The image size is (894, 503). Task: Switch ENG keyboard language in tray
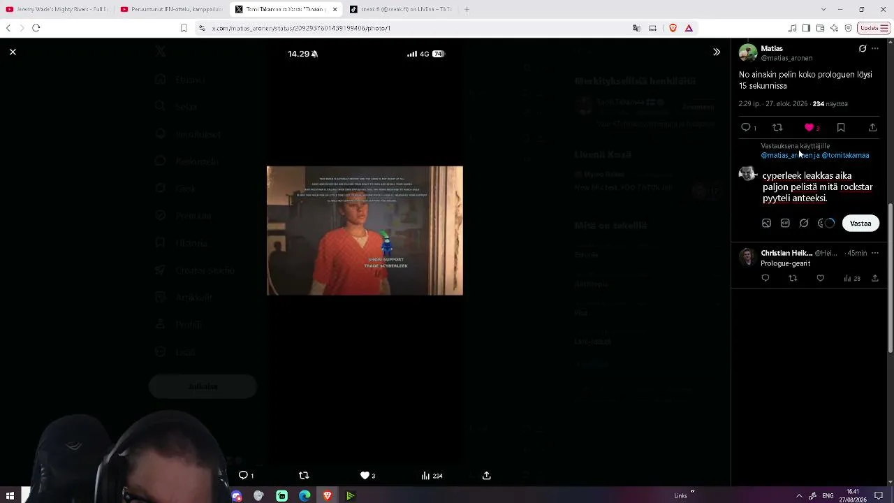[828, 495]
